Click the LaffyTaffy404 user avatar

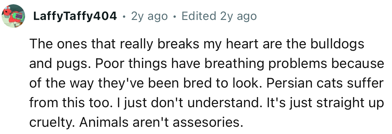click(x=14, y=16)
